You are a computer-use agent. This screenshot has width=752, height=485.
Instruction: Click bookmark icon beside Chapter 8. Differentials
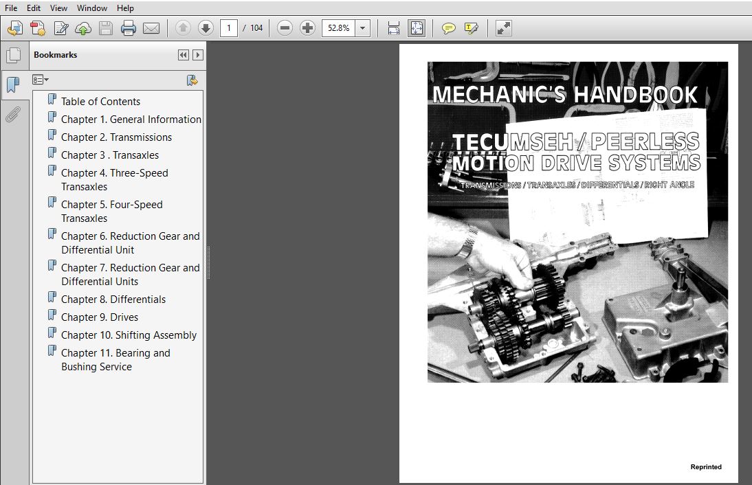coord(52,297)
